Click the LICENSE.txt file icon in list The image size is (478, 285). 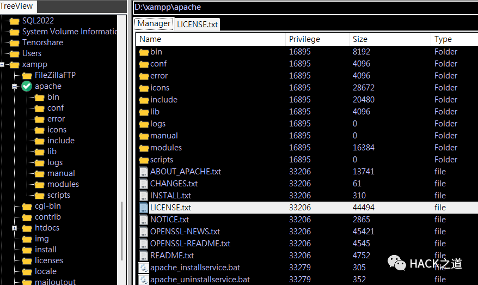coord(144,208)
